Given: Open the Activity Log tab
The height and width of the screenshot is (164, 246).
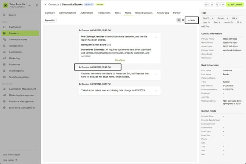Looking at the screenshot, I should (163, 13).
